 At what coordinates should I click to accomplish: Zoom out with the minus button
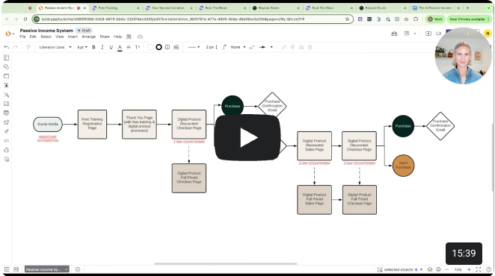446,270
